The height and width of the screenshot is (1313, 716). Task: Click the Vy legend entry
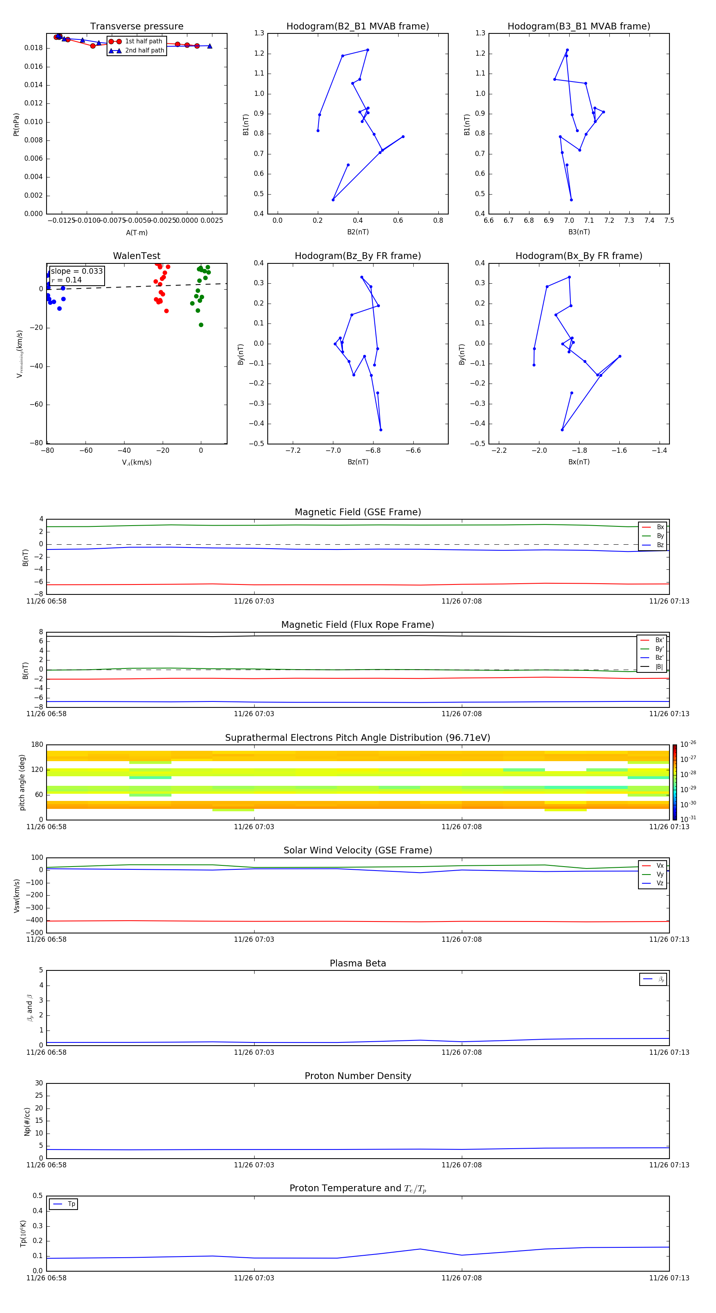(653, 874)
